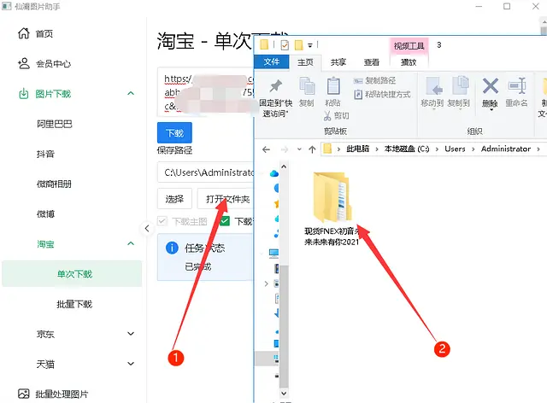The height and width of the screenshot is (403, 547).
Task: Select 视频工具 contextual tab
Action: coord(409,45)
